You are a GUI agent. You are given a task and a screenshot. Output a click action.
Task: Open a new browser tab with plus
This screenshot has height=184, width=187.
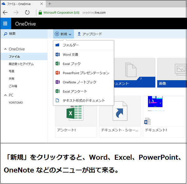click(50, 4)
